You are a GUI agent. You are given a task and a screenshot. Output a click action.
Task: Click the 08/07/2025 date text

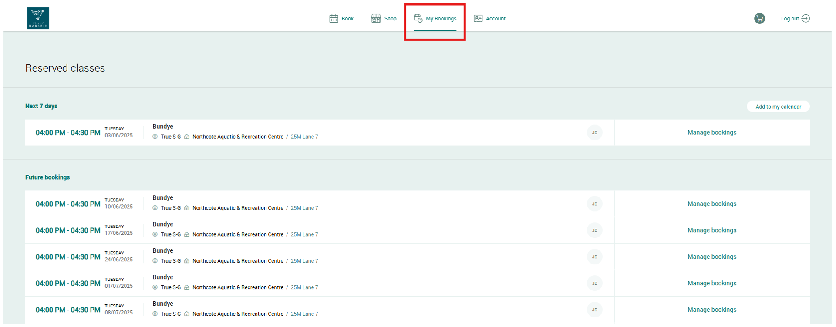118,313
